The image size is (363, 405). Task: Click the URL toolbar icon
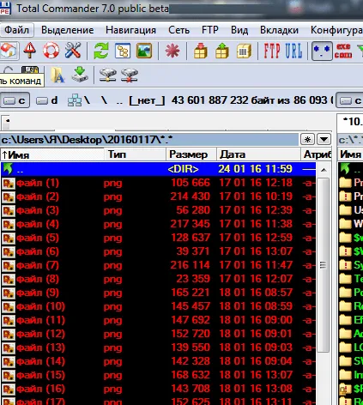[x=293, y=51]
